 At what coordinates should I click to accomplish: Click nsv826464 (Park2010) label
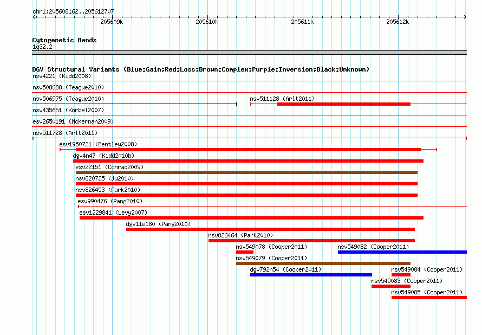point(240,235)
